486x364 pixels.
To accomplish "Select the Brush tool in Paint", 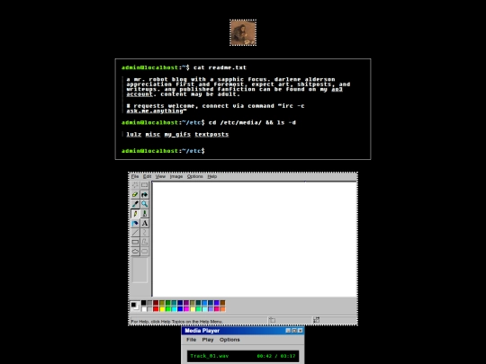I will [x=145, y=214].
